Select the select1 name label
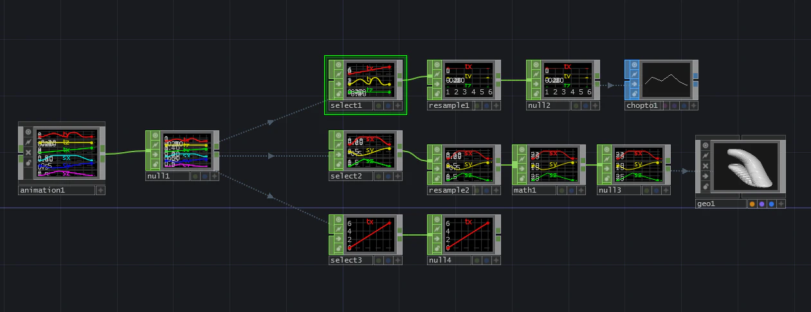Viewport: 811px width, 312px height. tap(351, 105)
